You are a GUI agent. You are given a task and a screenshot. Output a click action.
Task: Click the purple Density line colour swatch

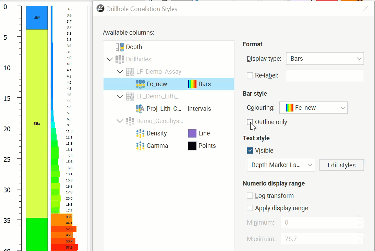tap(192, 133)
